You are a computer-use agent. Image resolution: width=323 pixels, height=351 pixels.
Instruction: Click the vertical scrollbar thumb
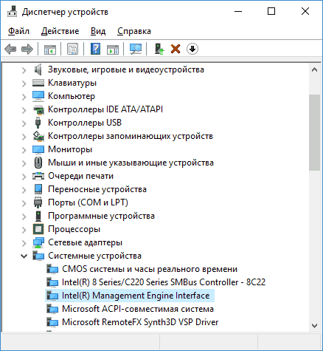(x=314, y=132)
